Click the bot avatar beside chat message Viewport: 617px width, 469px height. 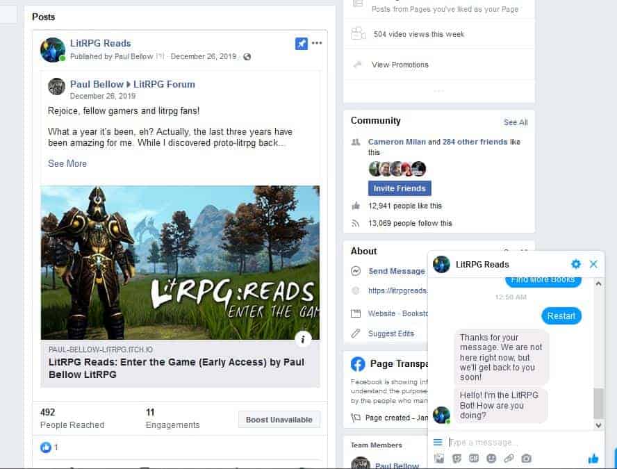point(441,415)
